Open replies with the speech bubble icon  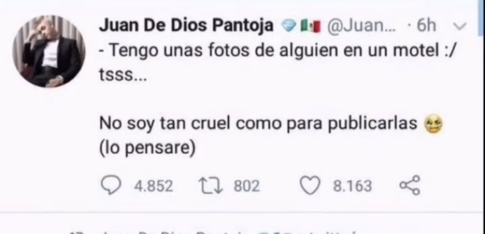(110, 186)
